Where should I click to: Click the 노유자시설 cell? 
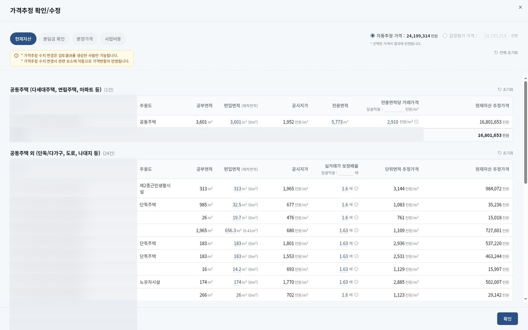150,283
